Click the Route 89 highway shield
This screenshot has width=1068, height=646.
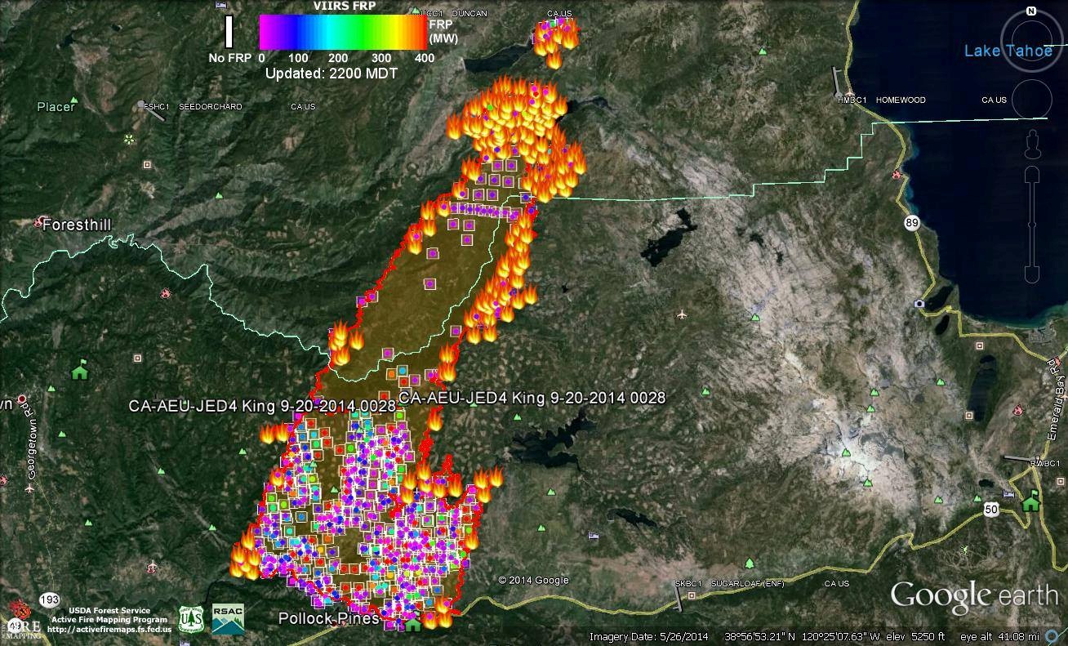click(910, 222)
